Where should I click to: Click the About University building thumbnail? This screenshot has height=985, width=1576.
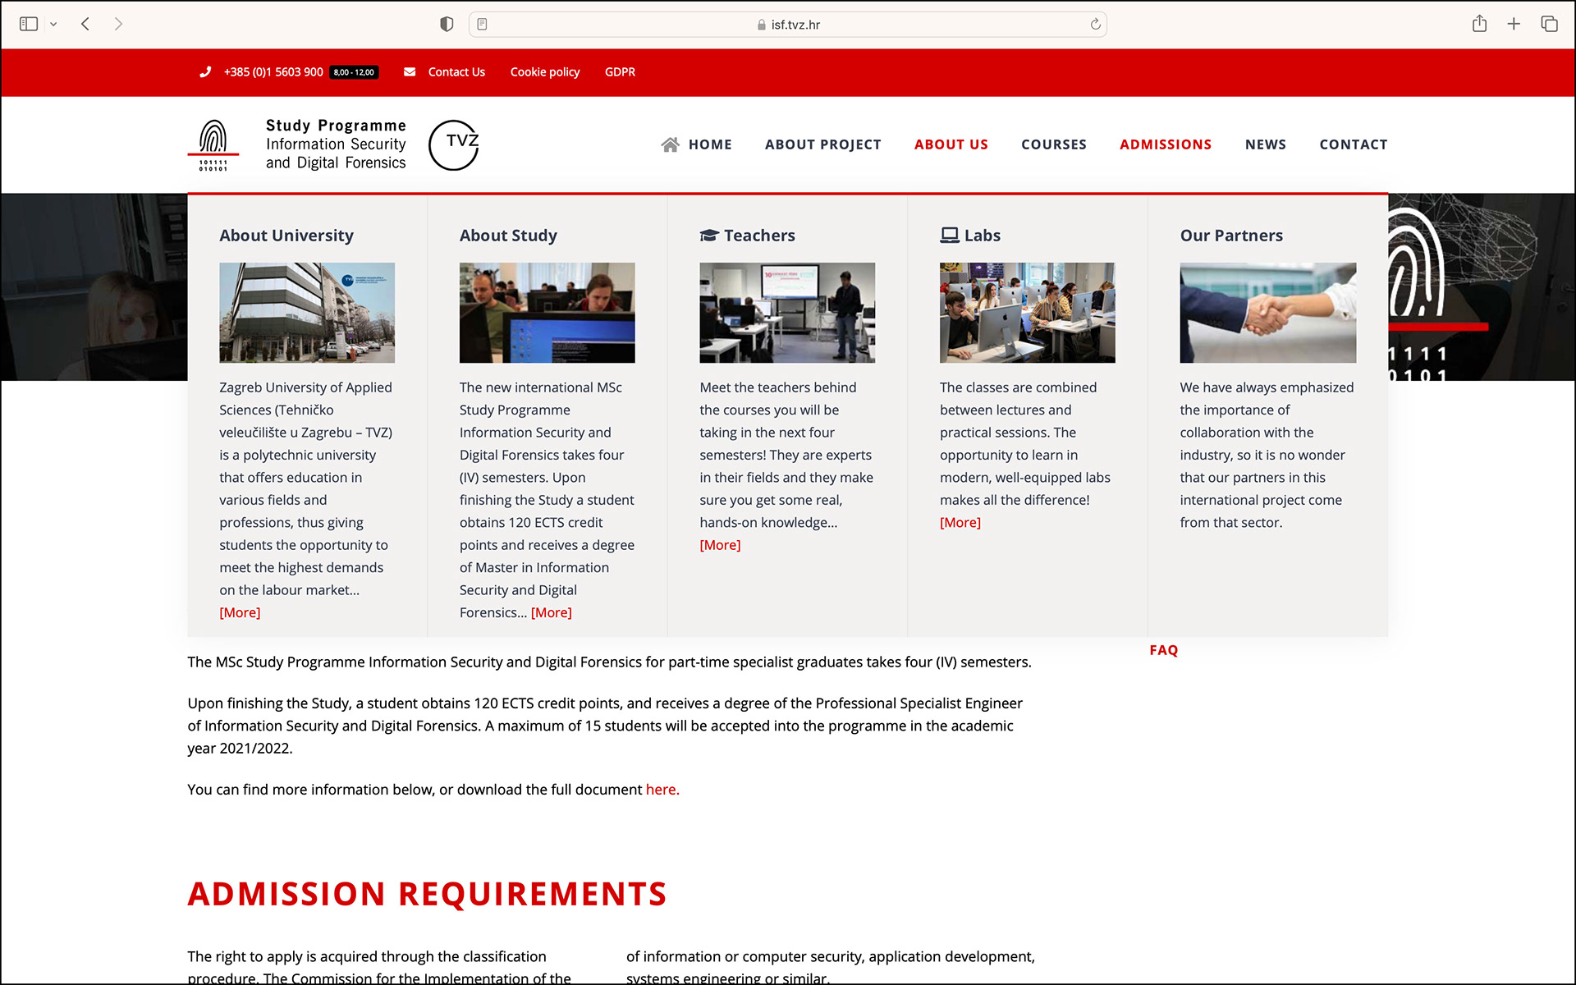(x=307, y=313)
